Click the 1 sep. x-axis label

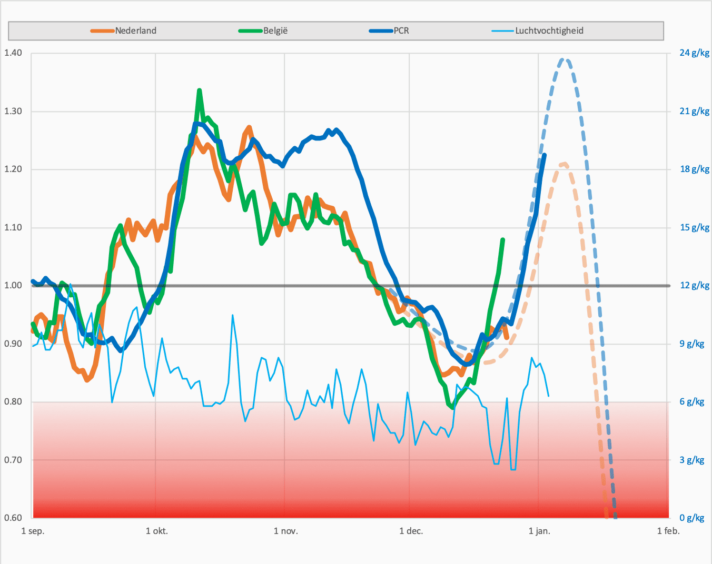pos(33,531)
